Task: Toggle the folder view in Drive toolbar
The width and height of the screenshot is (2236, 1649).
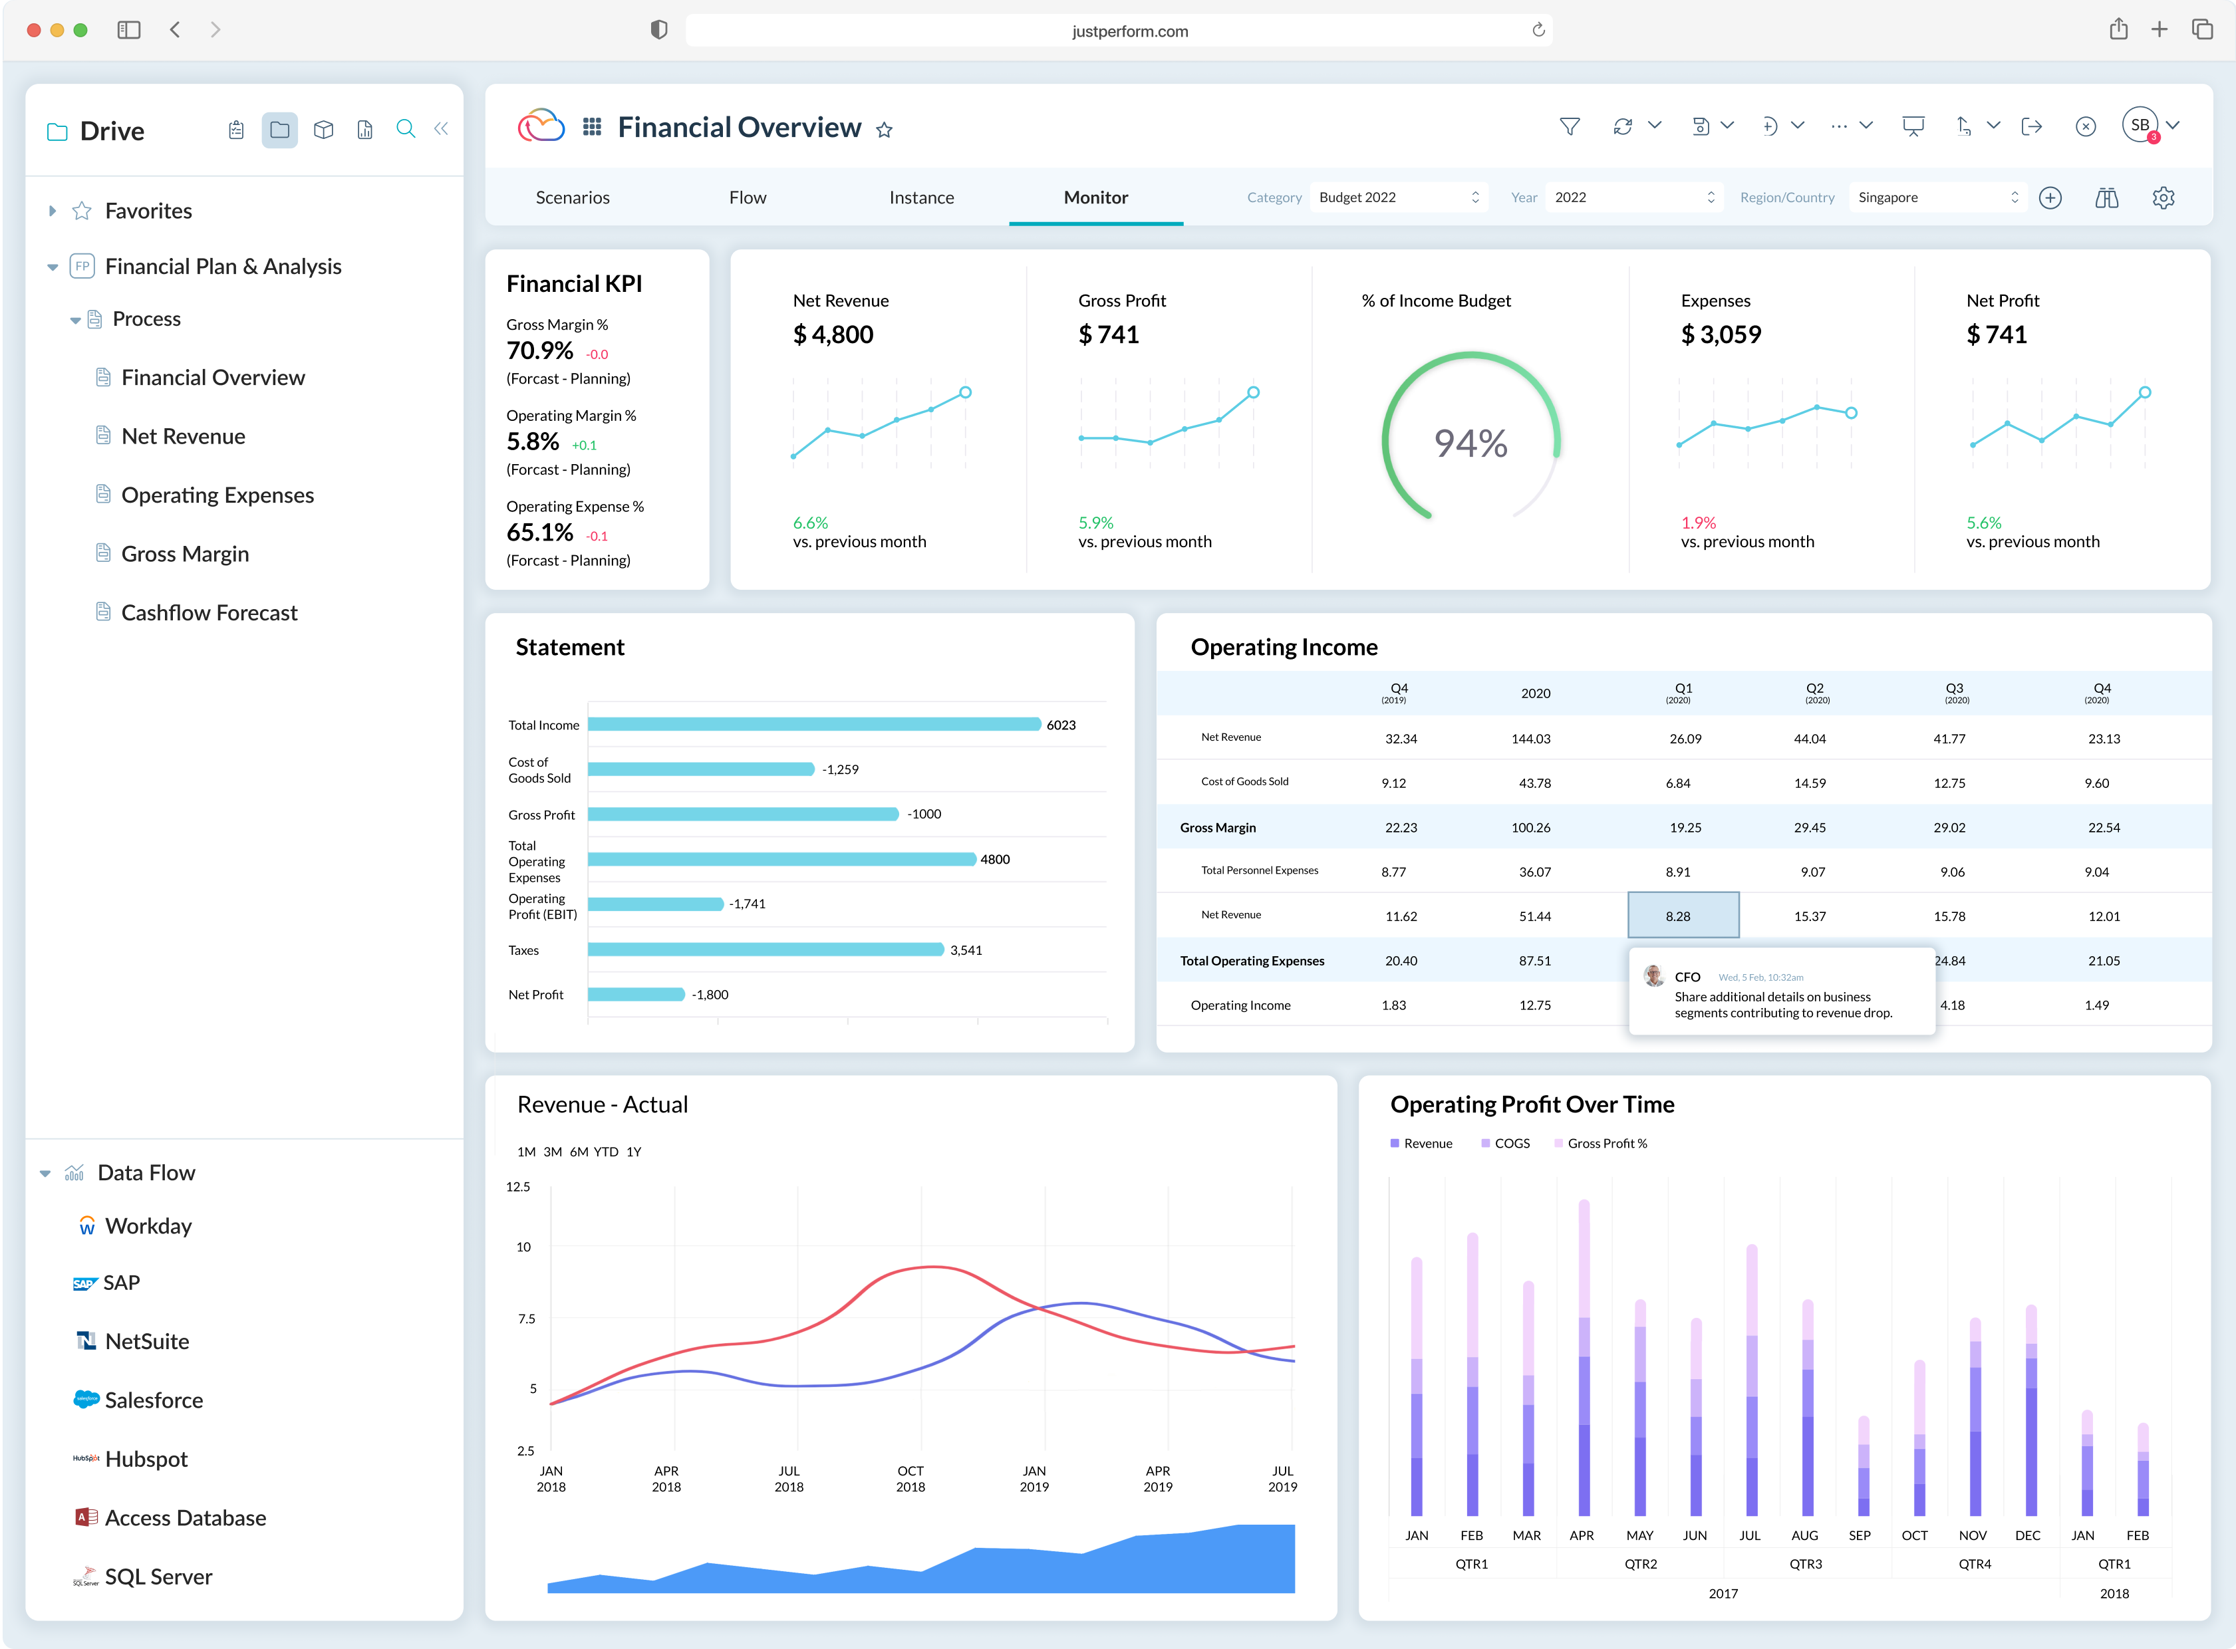Action: (279, 130)
